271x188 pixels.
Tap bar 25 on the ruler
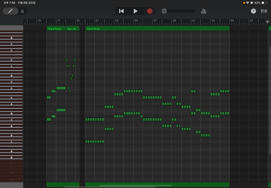tap(136, 20)
